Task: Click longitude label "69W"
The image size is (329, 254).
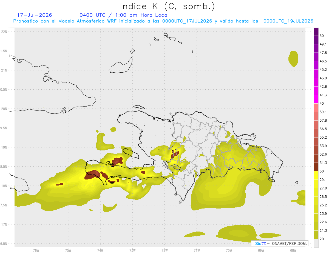Action: pyautogui.click(x=261, y=250)
